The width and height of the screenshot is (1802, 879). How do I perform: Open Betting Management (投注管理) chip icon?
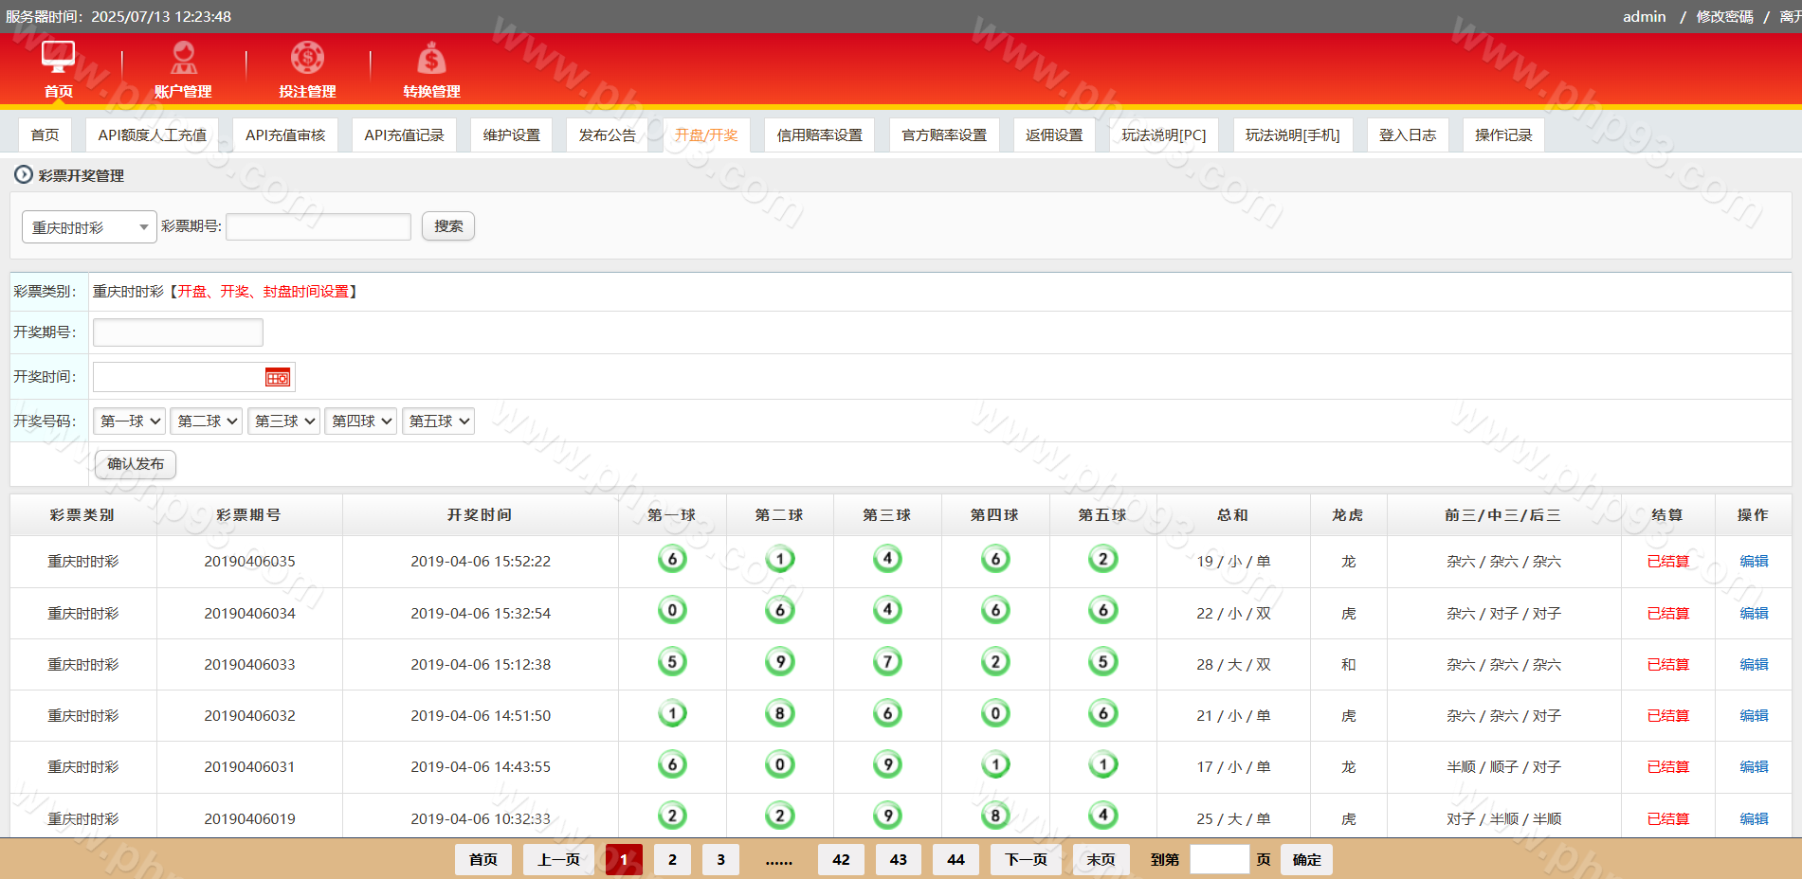pos(307,58)
